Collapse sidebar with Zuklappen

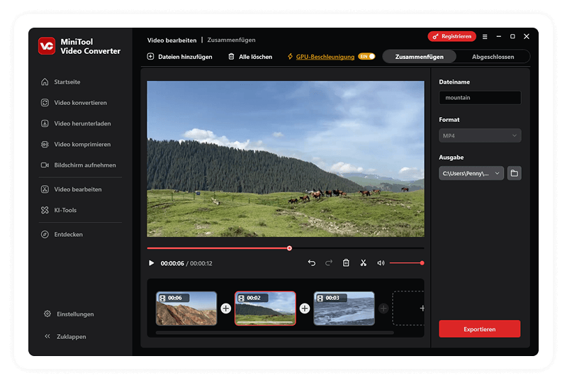(65, 336)
